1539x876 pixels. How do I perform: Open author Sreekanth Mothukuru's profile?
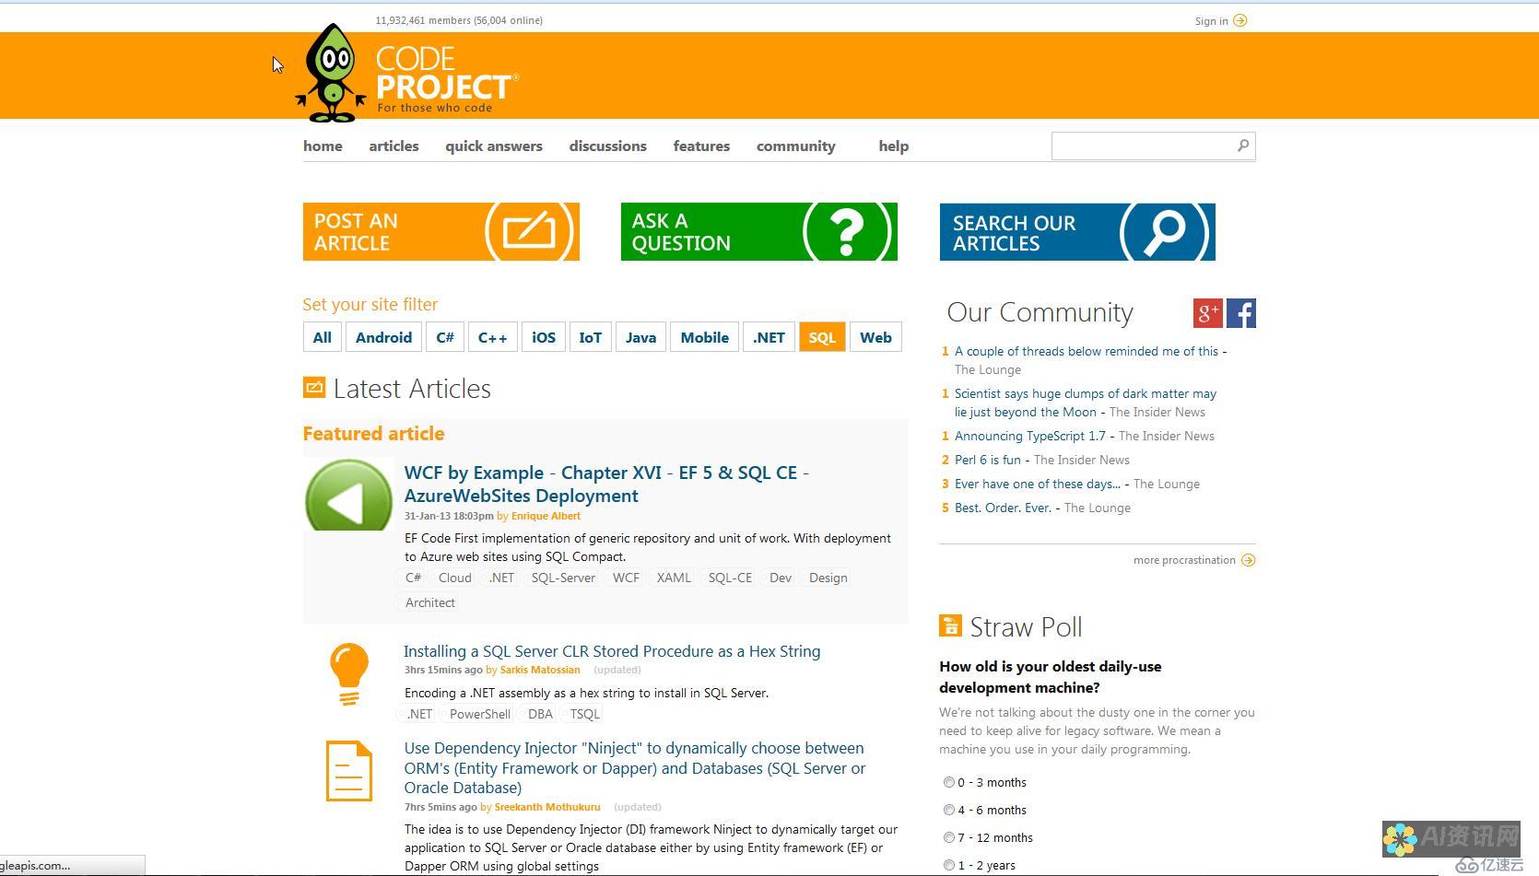point(547,807)
